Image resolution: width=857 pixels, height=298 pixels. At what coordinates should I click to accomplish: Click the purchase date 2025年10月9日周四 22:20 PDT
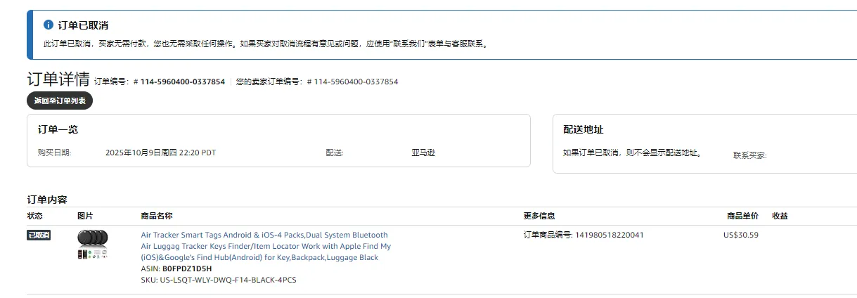[x=160, y=152]
